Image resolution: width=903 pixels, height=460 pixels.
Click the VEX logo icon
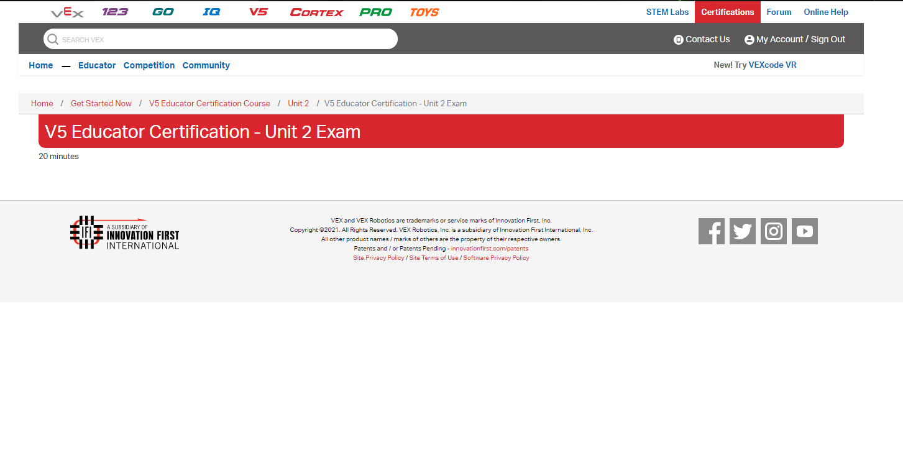pyautogui.click(x=67, y=12)
